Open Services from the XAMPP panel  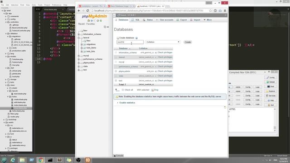click(x=271, y=96)
